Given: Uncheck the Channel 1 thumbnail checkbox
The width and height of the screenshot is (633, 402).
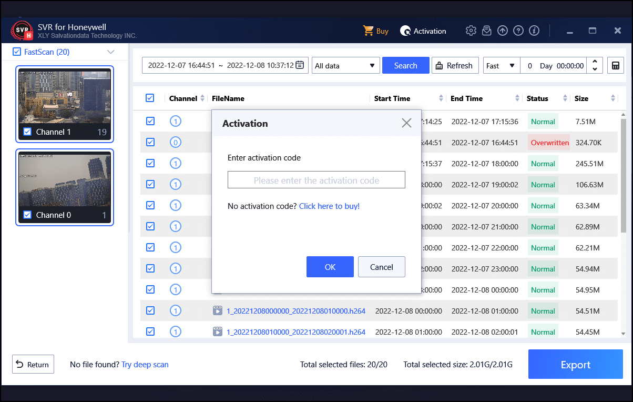Looking at the screenshot, I should (28, 132).
